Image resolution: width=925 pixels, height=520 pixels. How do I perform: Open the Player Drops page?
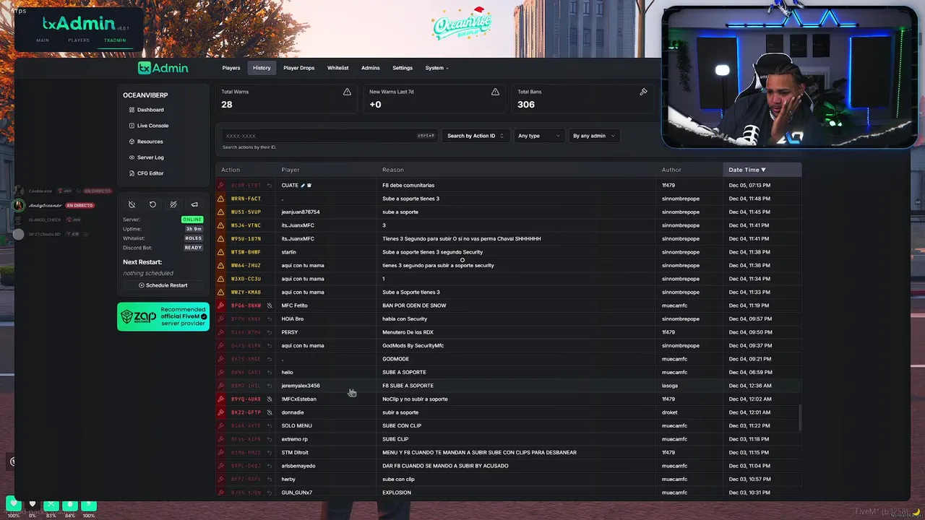click(298, 68)
